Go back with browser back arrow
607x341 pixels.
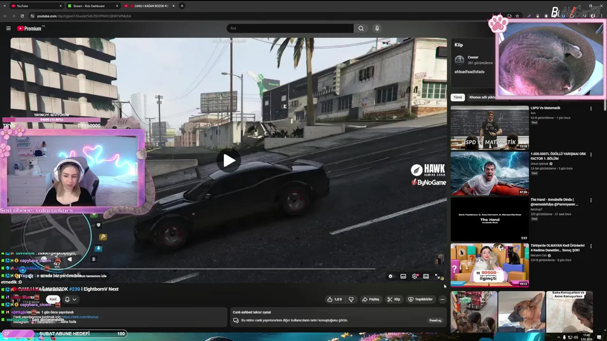pos(5,16)
